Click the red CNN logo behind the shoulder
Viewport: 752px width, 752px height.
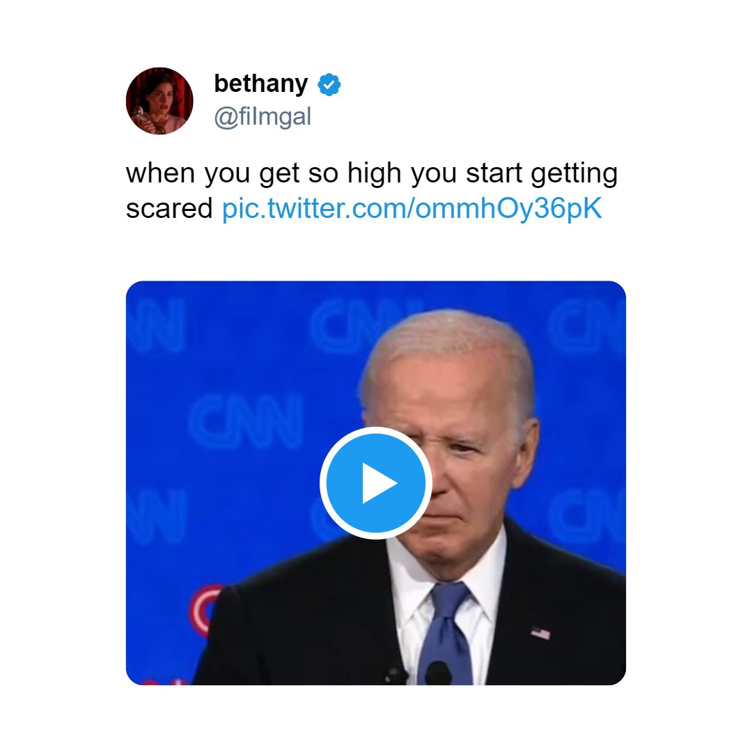[x=205, y=609]
